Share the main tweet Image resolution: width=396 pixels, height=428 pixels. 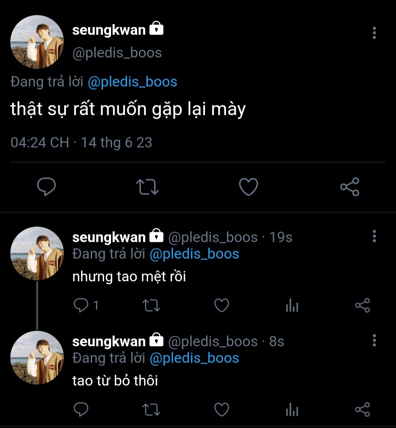tap(350, 187)
